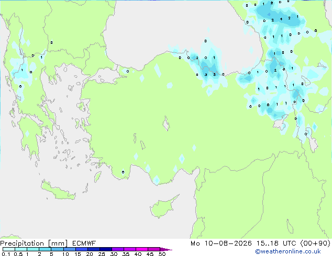
Task: Click the "(00+90)" forecast run text
Action: tap(315, 243)
